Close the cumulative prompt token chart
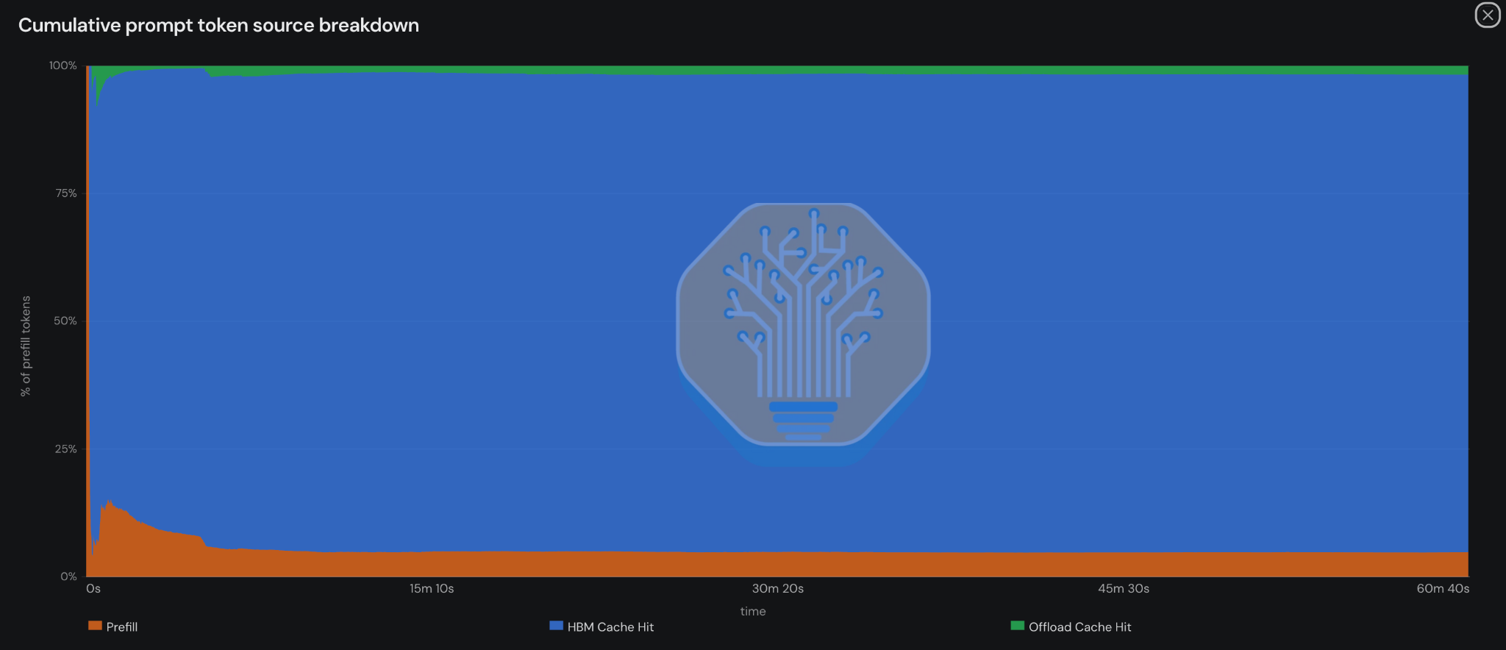Image resolution: width=1506 pixels, height=650 pixels. pos(1488,15)
